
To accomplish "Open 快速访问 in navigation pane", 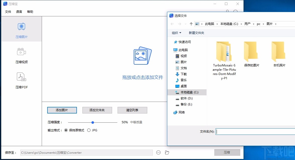I will (182, 42).
